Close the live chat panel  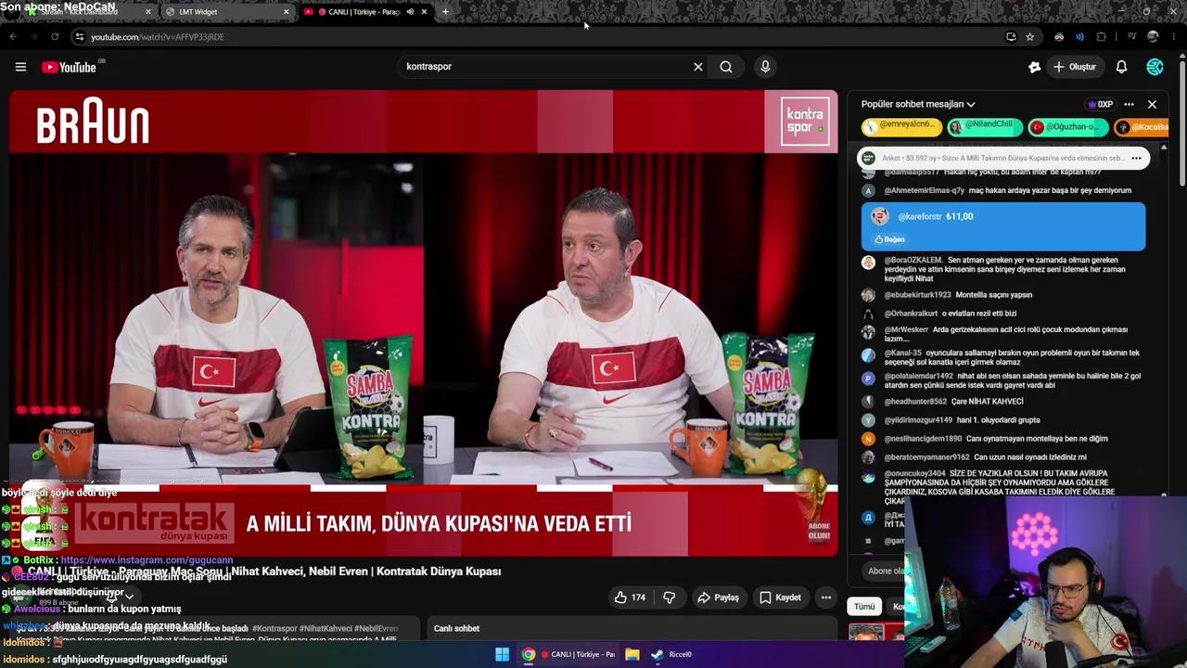click(x=1152, y=104)
